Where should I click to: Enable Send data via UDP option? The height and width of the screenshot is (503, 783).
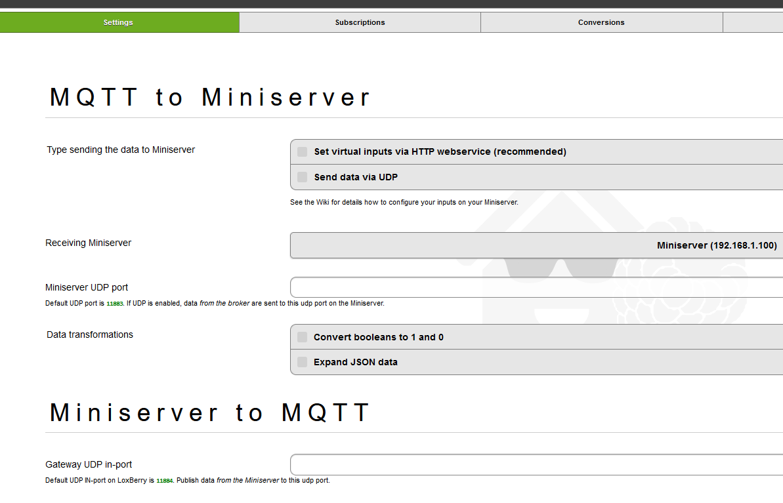pos(536,177)
